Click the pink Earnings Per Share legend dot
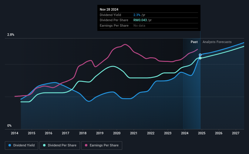The height and width of the screenshot is (154, 249). coord(86,145)
